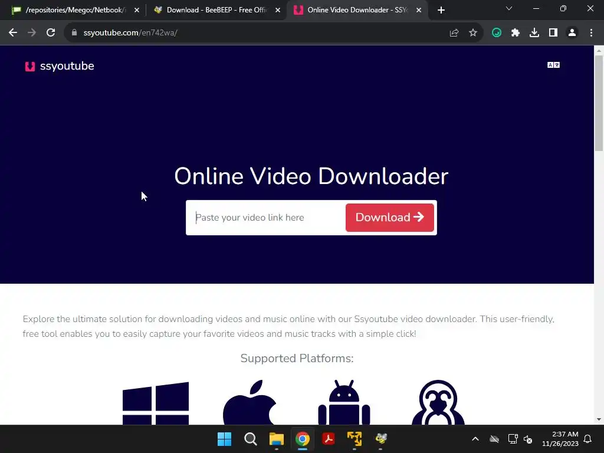Viewport: 604px width, 453px height.
Task: Close the Download - BeeBEEP tab
Action: (x=278, y=11)
